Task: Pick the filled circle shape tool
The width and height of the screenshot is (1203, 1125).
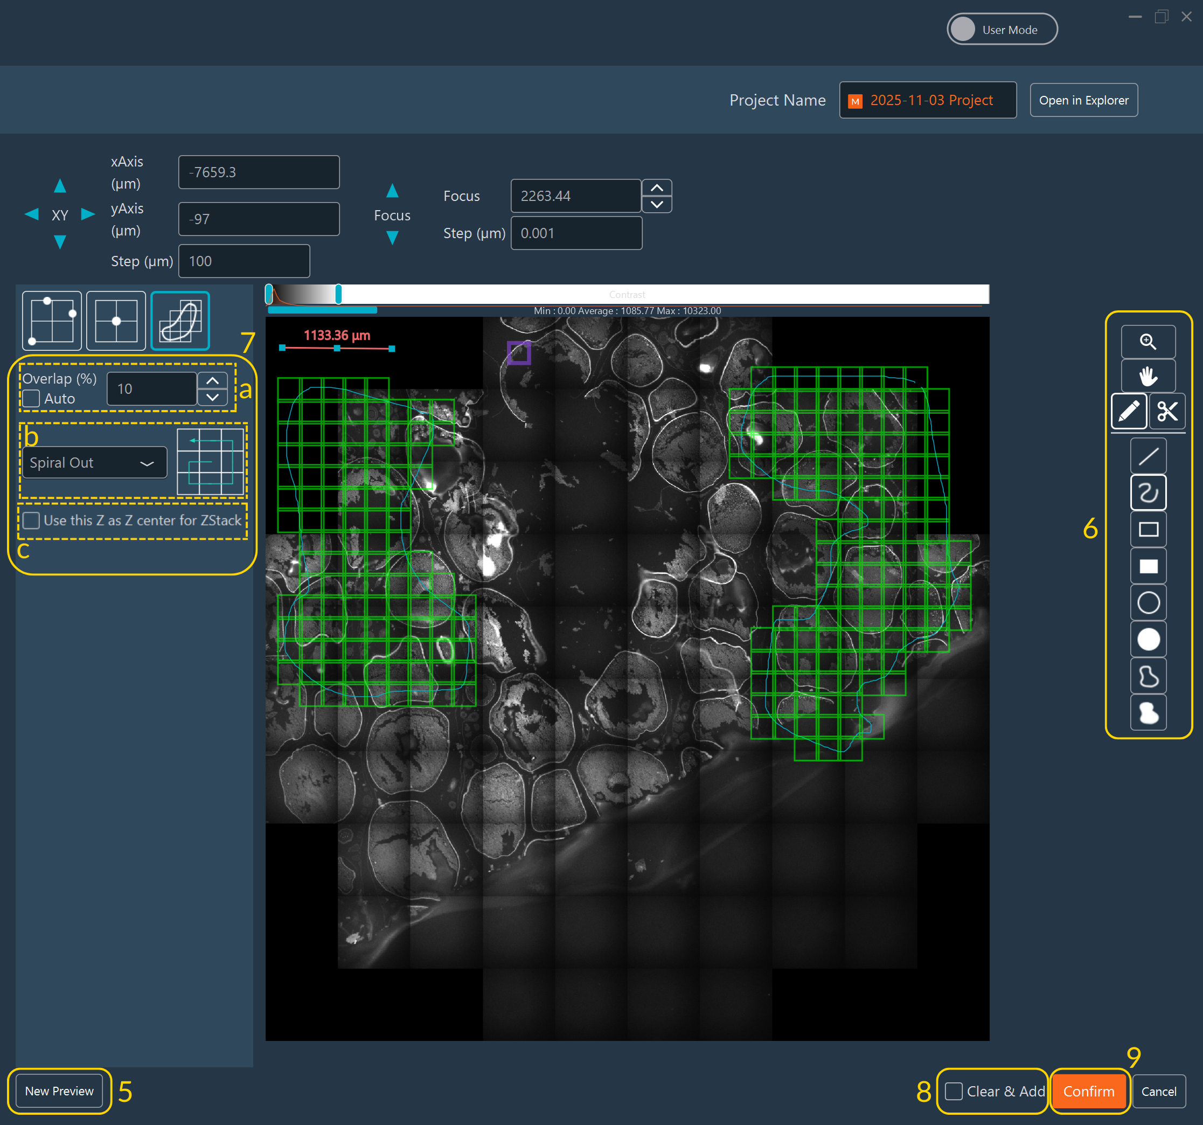Action: [1148, 640]
